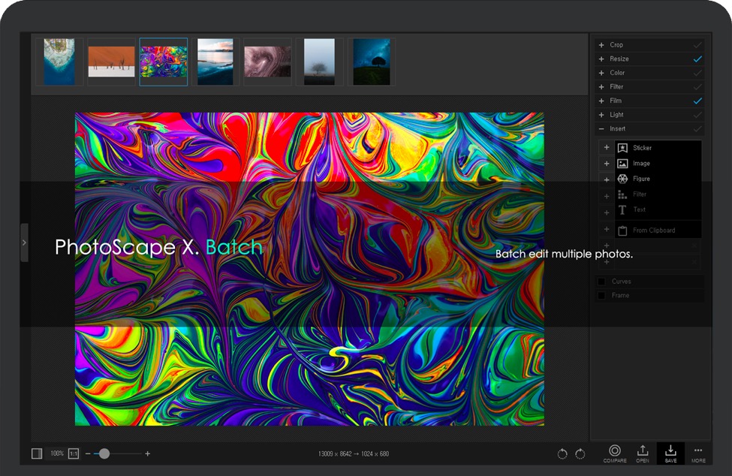This screenshot has width=732, height=476.
Task: Expand the Crop section
Action: pyautogui.click(x=601, y=45)
